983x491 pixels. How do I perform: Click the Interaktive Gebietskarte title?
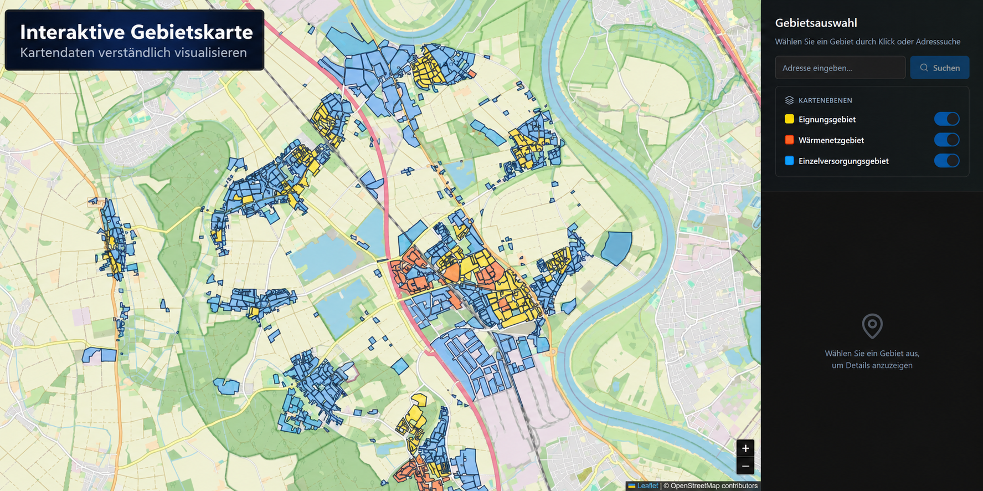[x=136, y=32]
